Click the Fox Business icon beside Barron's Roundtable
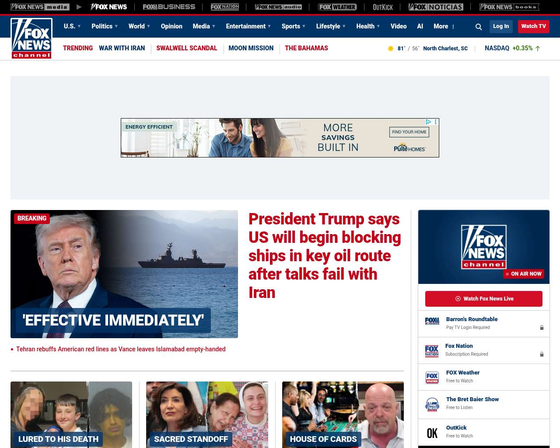The height and width of the screenshot is (448, 560). [432, 321]
